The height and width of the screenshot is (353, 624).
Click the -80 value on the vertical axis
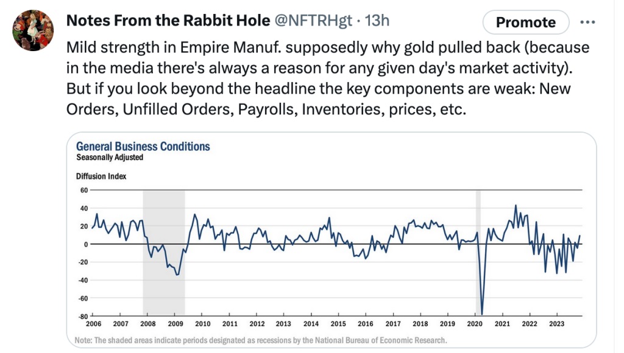(x=82, y=316)
